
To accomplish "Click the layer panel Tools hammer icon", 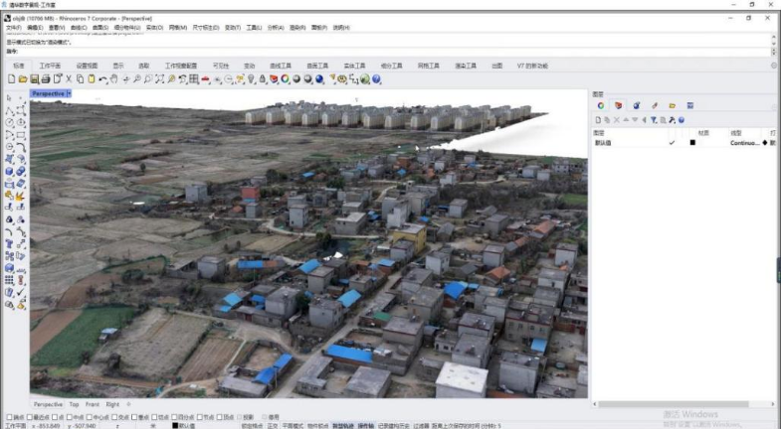I will coord(672,120).
